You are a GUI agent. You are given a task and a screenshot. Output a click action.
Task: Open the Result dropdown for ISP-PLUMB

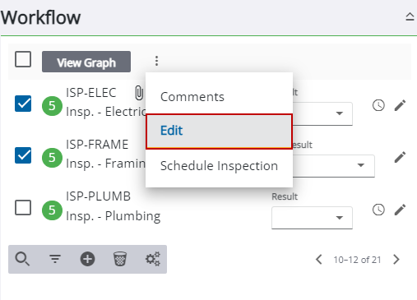(x=312, y=218)
